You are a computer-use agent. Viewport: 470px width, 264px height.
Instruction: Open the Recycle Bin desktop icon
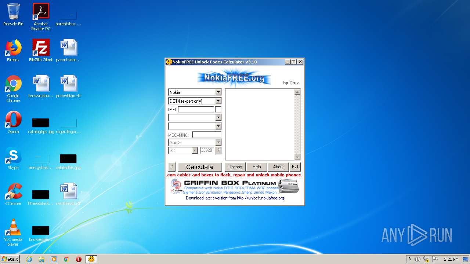point(13,15)
